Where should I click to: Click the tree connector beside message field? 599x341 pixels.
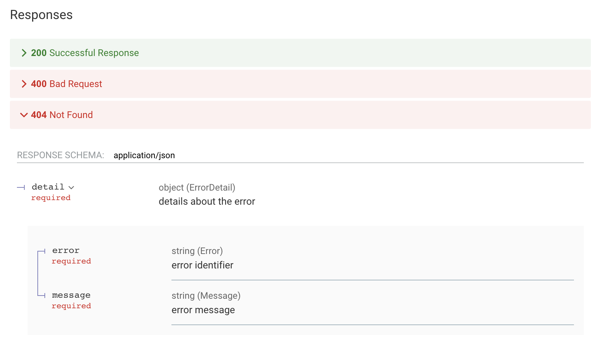point(42,296)
